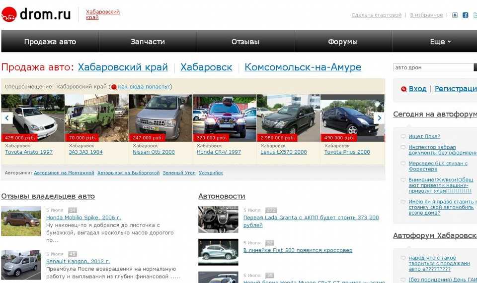Image resolution: width=477 pixels, height=283 pixels.
Task: Open Авторынок на Монтажной link
Action: [64, 173]
